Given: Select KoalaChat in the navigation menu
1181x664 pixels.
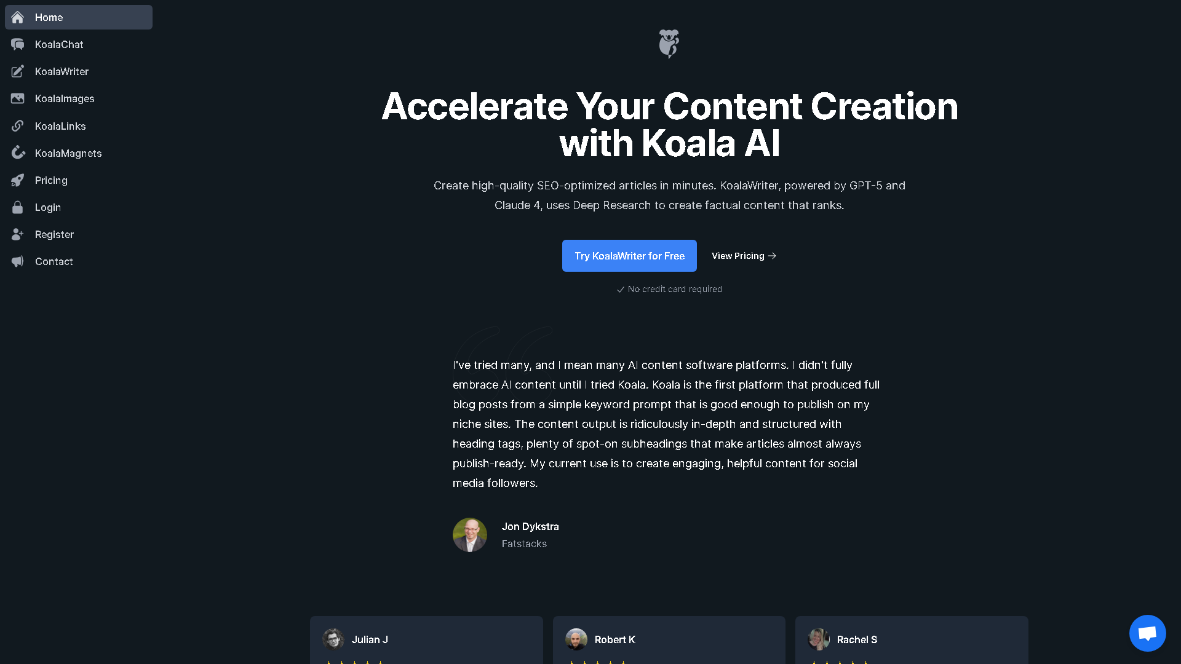Looking at the screenshot, I should pos(58,44).
